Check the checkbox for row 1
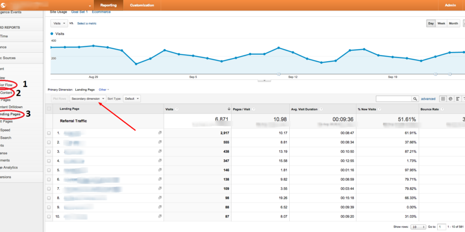This screenshot has height=232, width=465. tap(49, 133)
